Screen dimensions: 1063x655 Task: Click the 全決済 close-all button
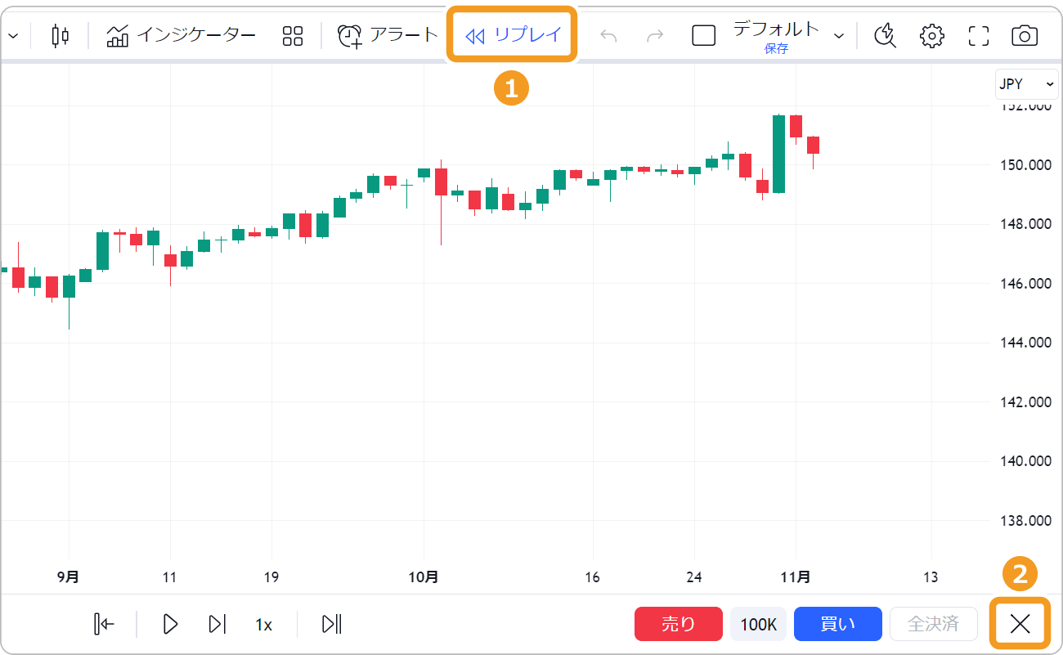click(933, 624)
